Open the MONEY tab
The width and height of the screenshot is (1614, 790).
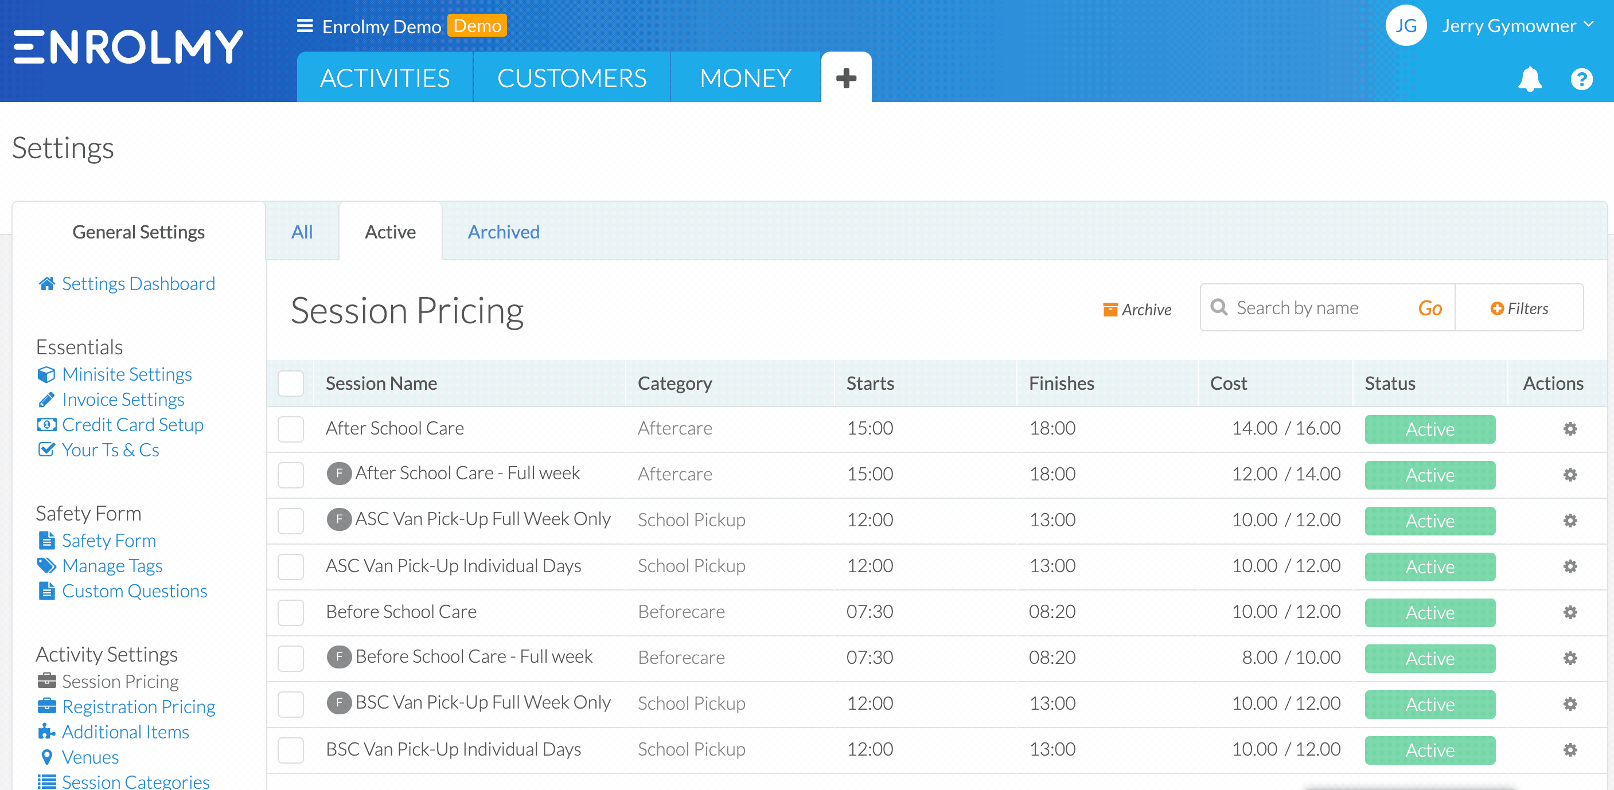[x=746, y=78]
